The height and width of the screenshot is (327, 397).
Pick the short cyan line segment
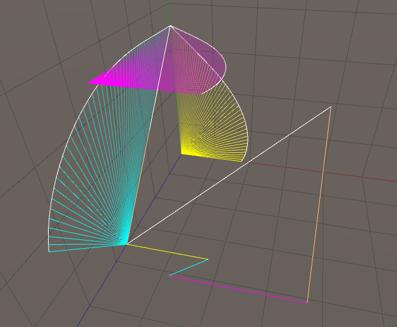coord(188,267)
